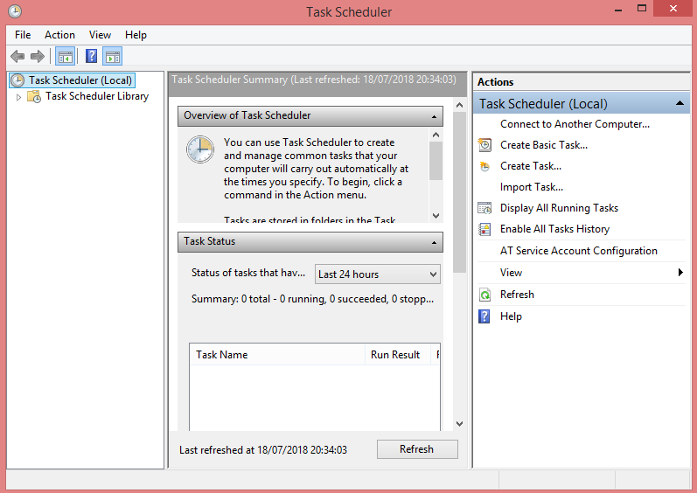Click the Task Scheduler clock icon in the title bar
This screenshot has height=493, width=697.
click(x=15, y=11)
